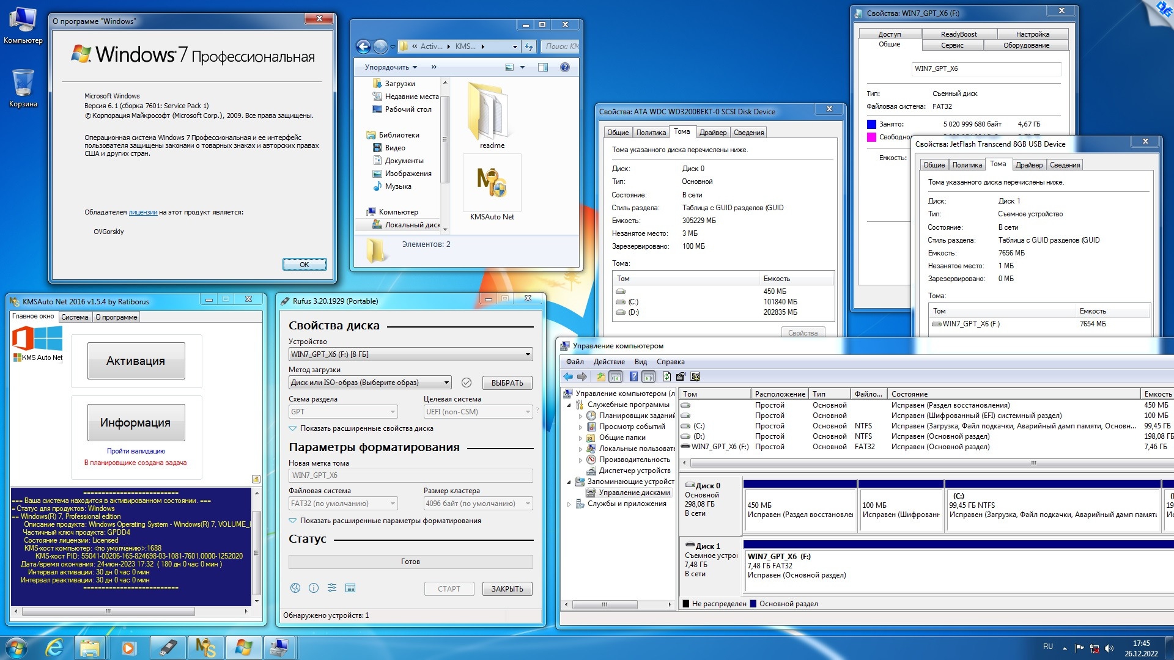Open the Cluster size dropdown
This screenshot has height=660, width=1174.
[x=478, y=504]
